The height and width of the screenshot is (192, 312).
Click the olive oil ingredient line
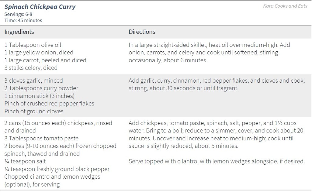[33, 45]
